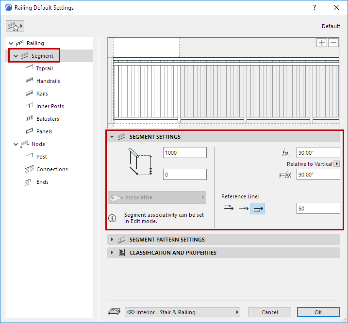Click the Classification and Properties icon
This screenshot has height=323, width=348.
point(122,253)
